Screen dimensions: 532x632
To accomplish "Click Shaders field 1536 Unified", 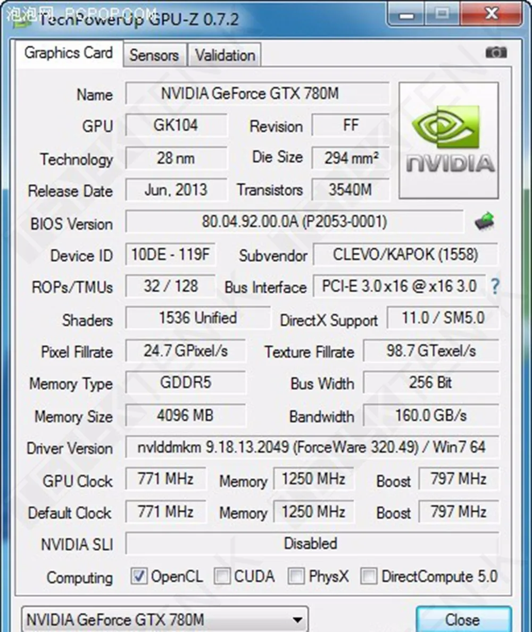I will [x=197, y=318].
